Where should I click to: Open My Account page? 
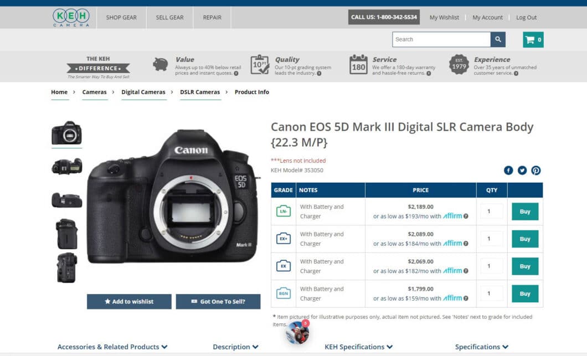click(487, 18)
